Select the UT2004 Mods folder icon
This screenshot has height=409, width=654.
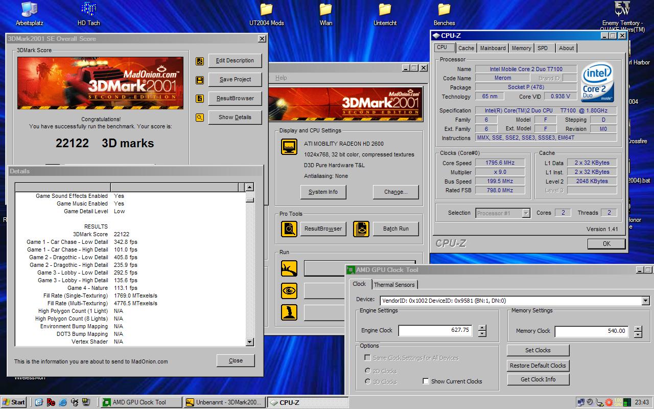coord(266,14)
